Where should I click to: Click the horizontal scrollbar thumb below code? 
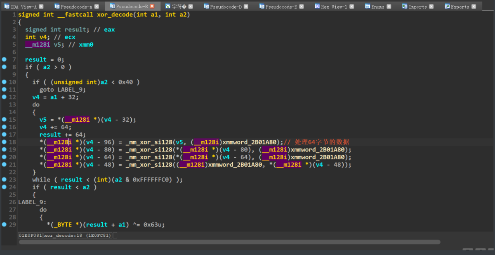click(229, 242)
